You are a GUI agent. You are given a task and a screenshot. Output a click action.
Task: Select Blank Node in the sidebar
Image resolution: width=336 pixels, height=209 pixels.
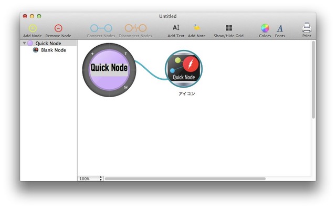click(x=54, y=50)
